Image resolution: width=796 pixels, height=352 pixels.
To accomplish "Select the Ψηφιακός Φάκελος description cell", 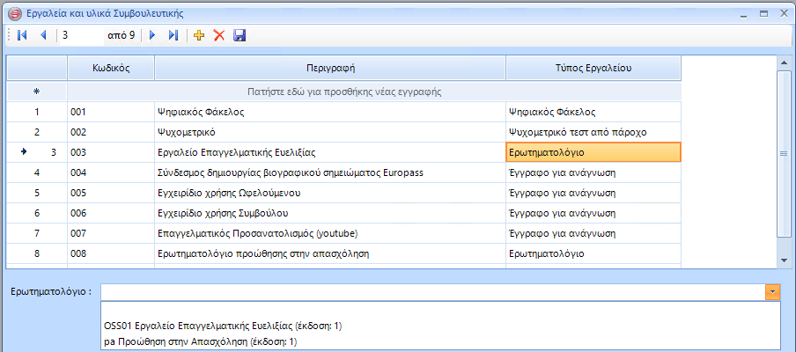I will [330, 112].
